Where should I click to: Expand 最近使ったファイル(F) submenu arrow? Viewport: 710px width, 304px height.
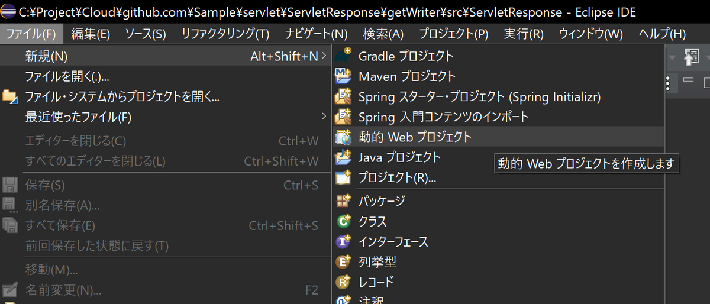324,116
